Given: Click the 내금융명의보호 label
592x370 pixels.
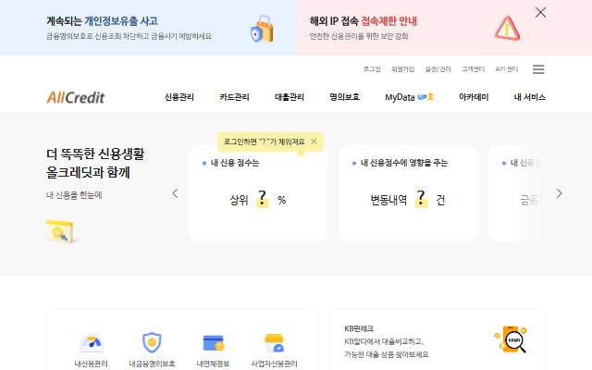Looking at the screenshot, I should tap(152, 364).
